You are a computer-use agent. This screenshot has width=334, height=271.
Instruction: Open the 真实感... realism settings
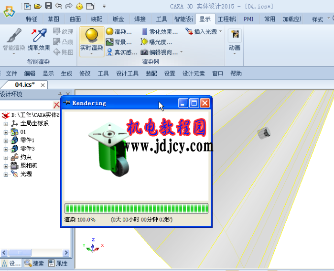tap(122, 52)
